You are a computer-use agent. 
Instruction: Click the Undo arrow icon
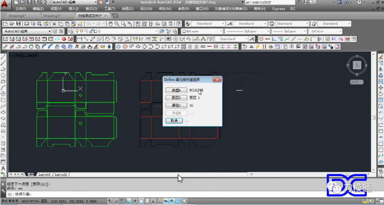(89, 24)
